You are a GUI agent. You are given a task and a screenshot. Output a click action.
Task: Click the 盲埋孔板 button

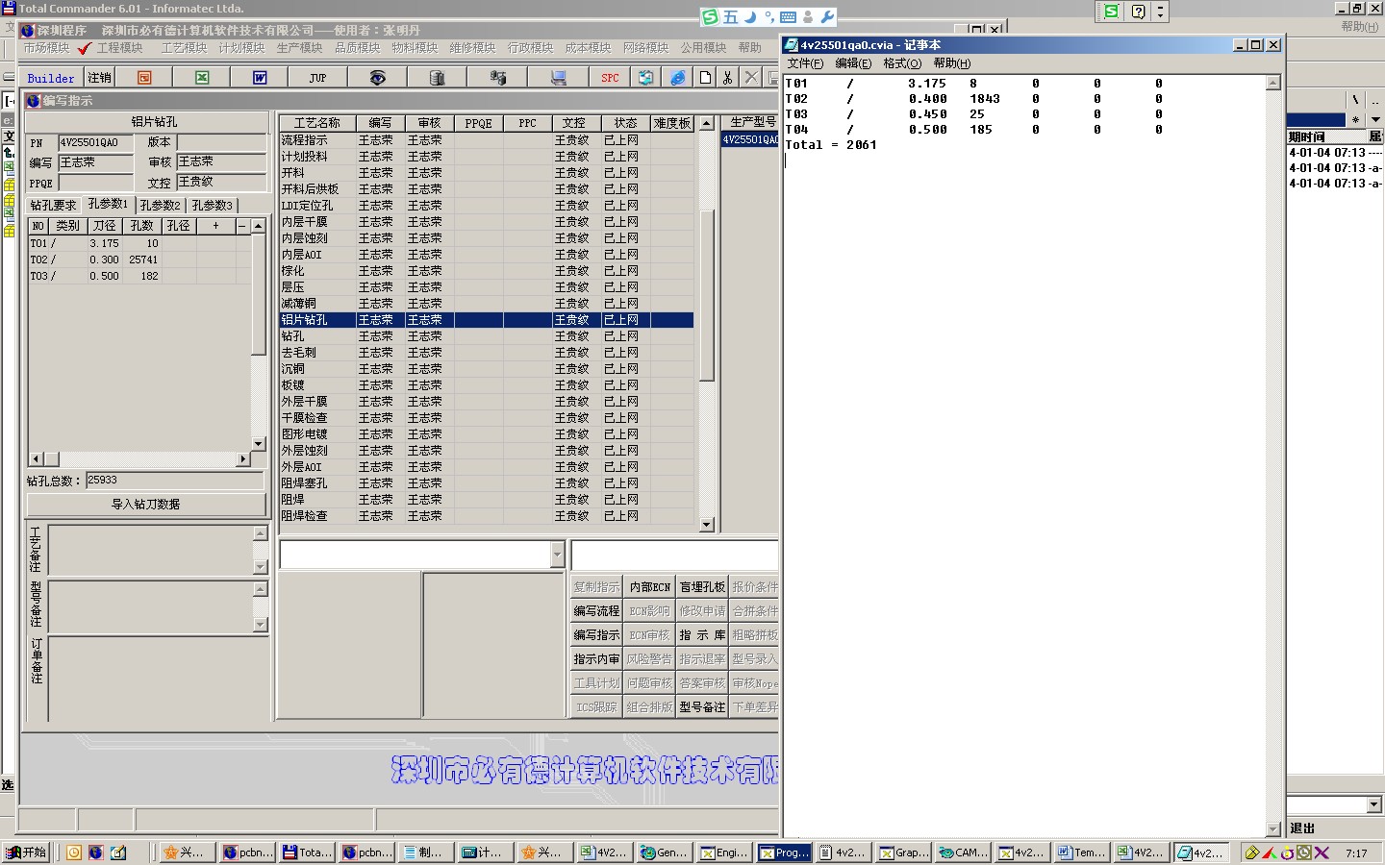pyautogui.click(x=702, y=587)
